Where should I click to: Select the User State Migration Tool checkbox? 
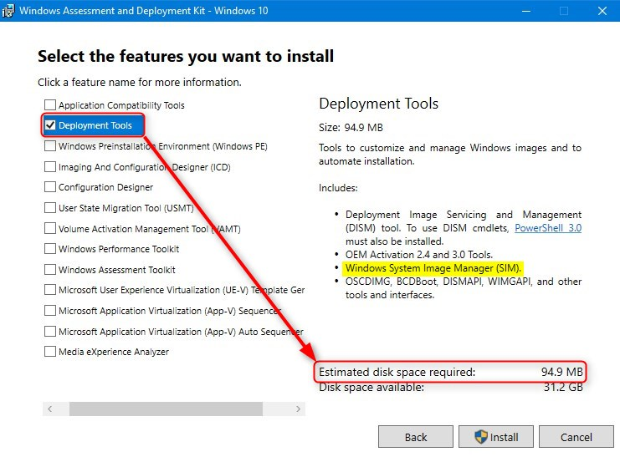50,208
